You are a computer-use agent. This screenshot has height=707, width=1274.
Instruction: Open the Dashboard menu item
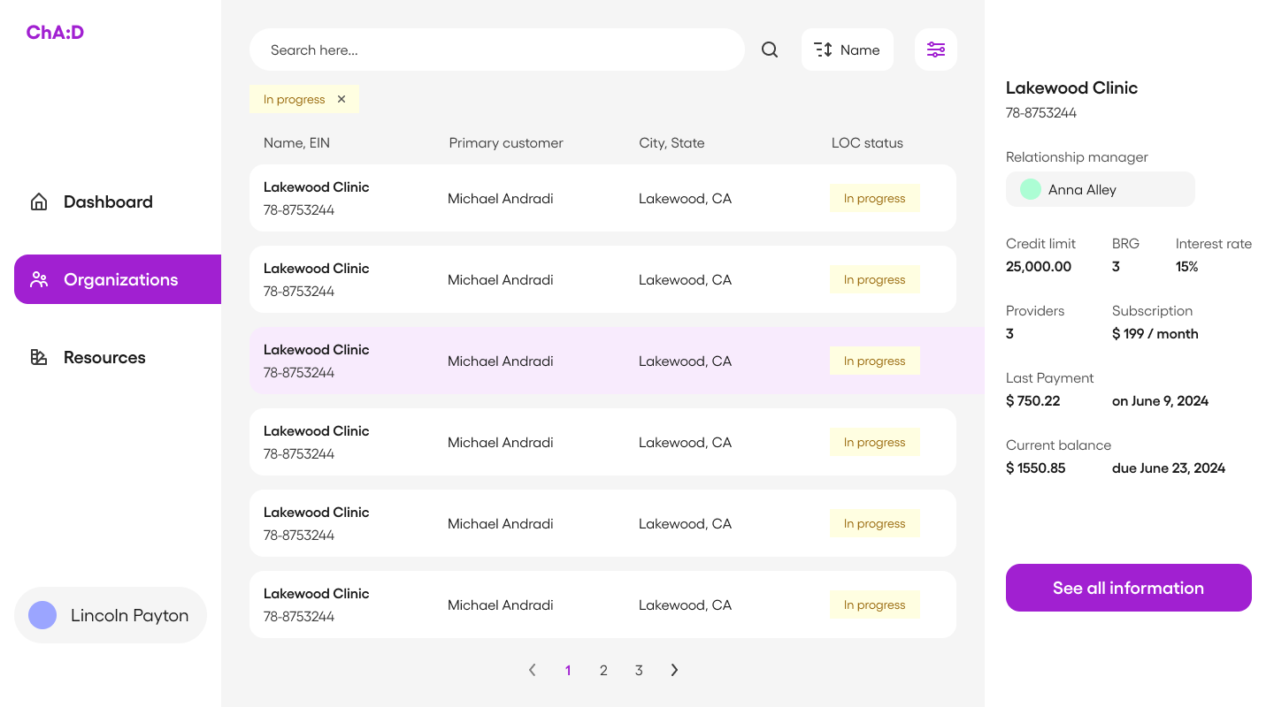point(108,201)
